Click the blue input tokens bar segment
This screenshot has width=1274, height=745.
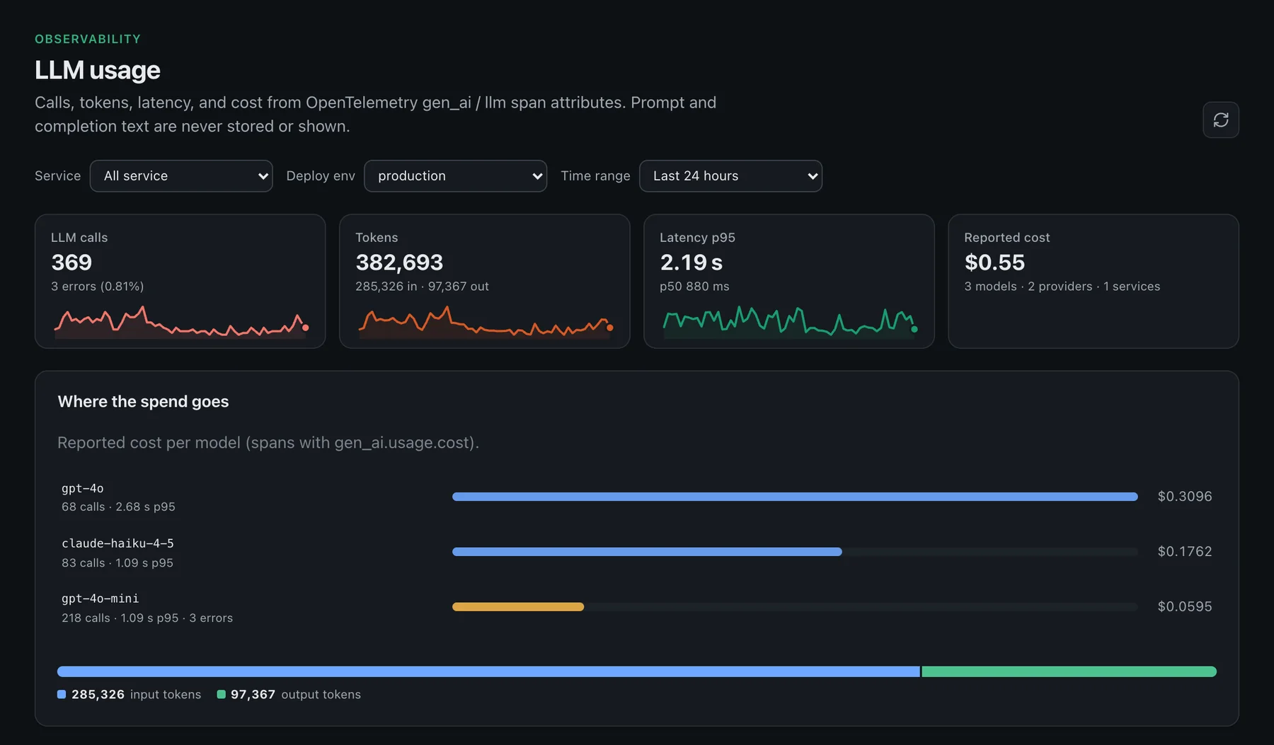tap(488, 671)
